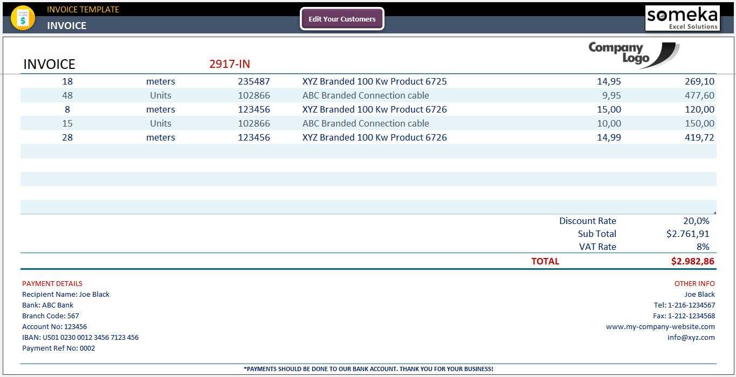Select the IBAN line

click(80, 337)
